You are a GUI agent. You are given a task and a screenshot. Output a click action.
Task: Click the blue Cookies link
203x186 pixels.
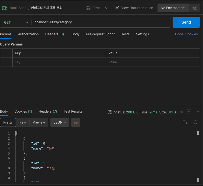[x=191, y=34]
